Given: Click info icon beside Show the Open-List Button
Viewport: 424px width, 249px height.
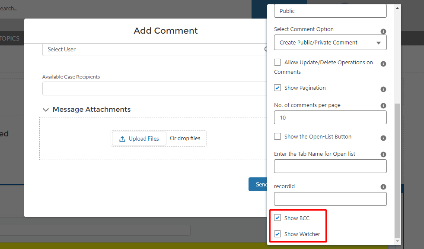Looking at the screenshot, I should pos(383,138).
